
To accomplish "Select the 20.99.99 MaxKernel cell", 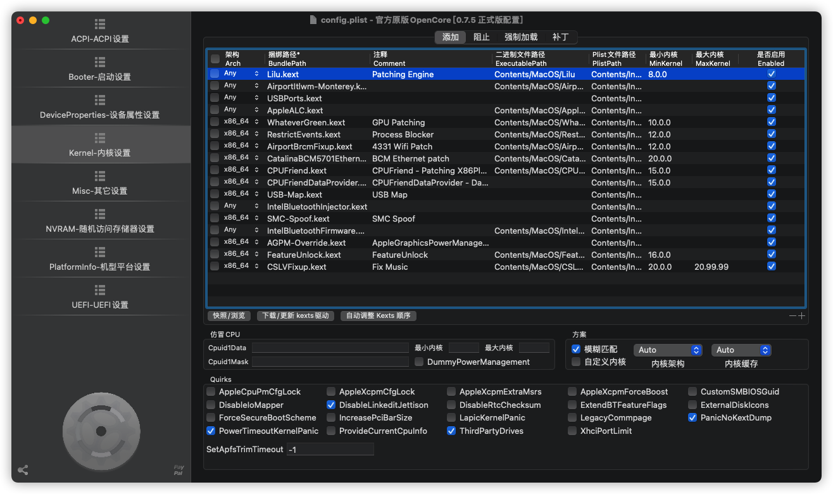I will [x=711, y=267].
